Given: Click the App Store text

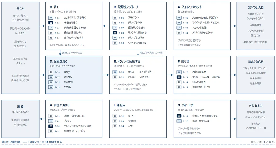Looking at the screenshot, I should (x=255, y=25).
